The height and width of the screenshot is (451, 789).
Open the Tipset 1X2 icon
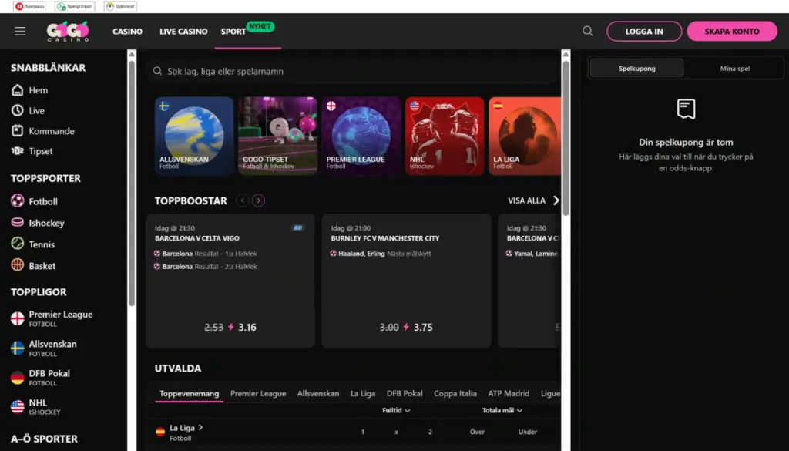(x=17, y=151)
